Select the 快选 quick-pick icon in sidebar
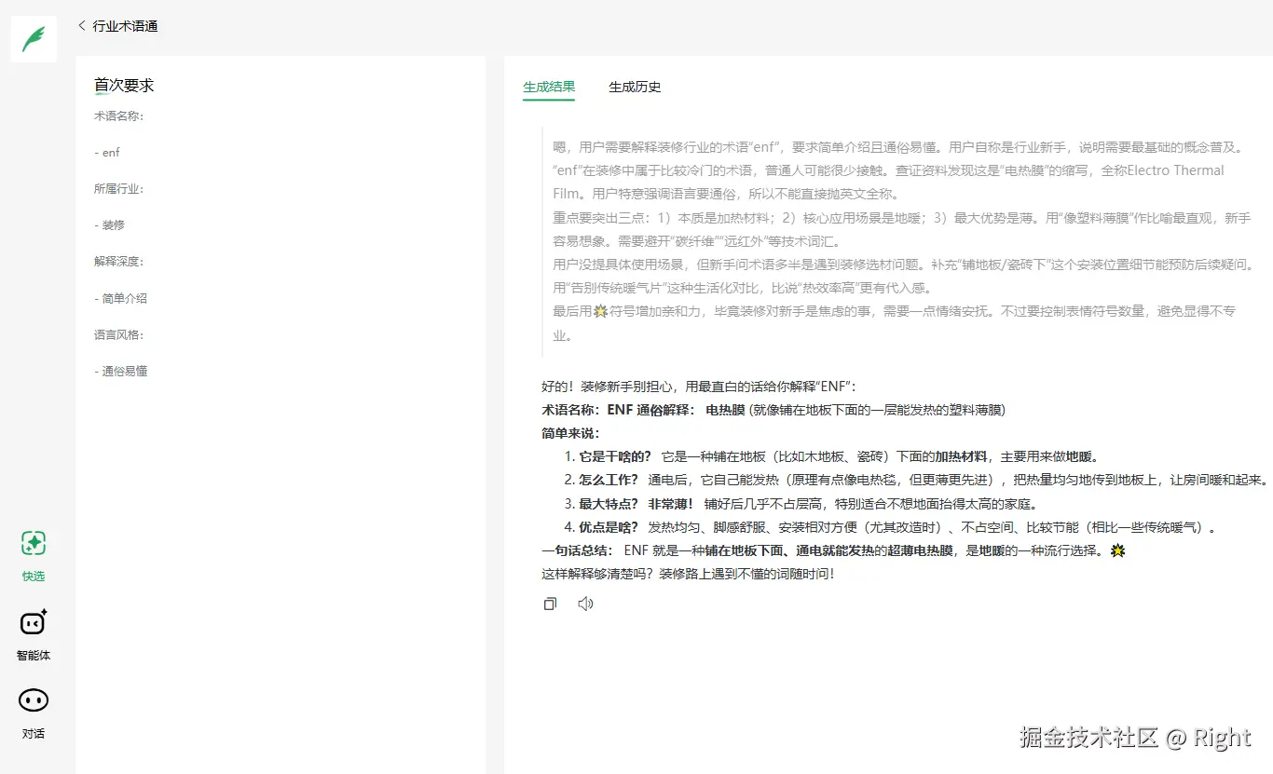1273x774 pixels. [x=33, y=543]
